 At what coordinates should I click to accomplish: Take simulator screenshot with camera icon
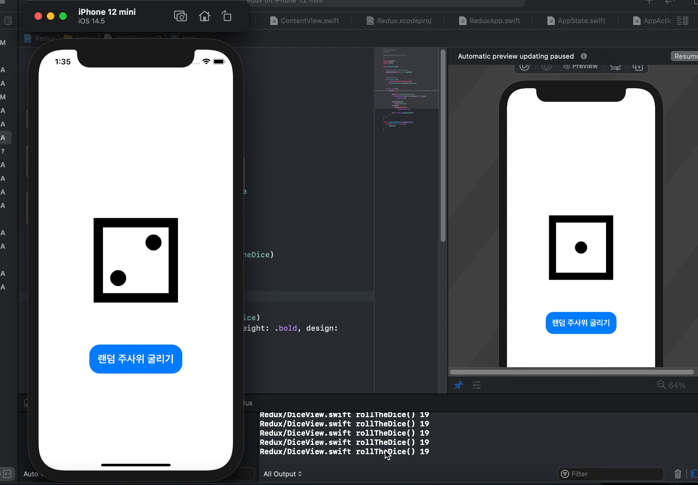pyautogui.click(x=180, y=16)
